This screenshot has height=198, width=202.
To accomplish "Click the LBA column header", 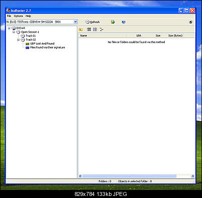I will point(134,36).
